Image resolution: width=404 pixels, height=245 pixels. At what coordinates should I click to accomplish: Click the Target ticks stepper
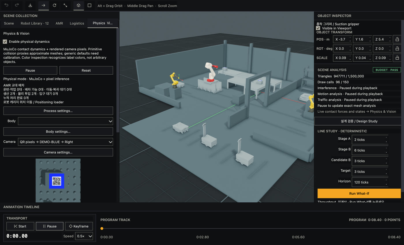(370, 171)
